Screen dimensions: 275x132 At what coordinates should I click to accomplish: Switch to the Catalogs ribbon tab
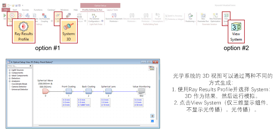pos(51,10)
